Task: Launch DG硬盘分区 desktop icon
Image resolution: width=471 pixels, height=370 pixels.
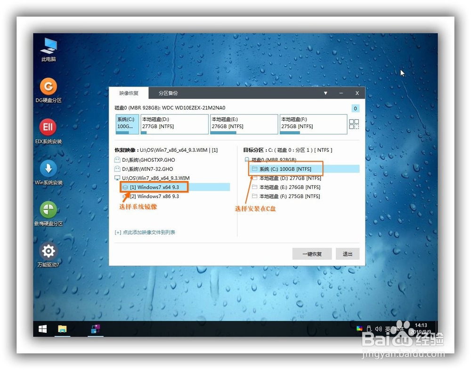Action: pyautogui.click(x=49, y=90)
